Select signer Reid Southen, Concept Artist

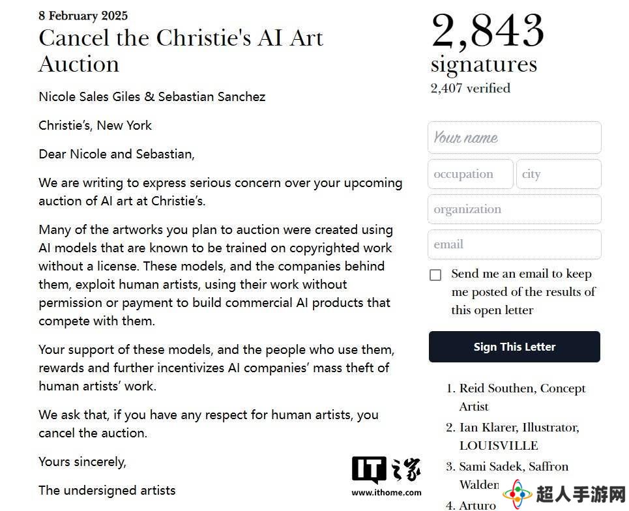pos(516,397)
